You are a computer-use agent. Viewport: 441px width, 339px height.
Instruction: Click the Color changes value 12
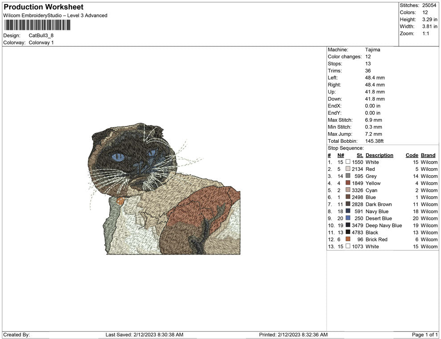tap(368, 57)
